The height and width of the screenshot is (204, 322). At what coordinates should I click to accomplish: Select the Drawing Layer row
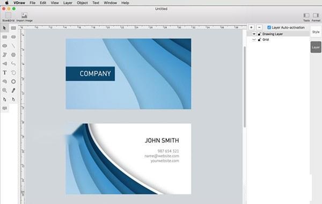[x=278, y=34]
